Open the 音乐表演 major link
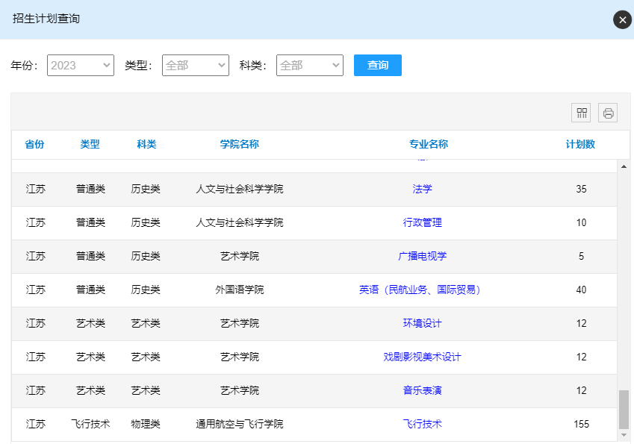The image size is (634, 444). (x=422, y=390)
